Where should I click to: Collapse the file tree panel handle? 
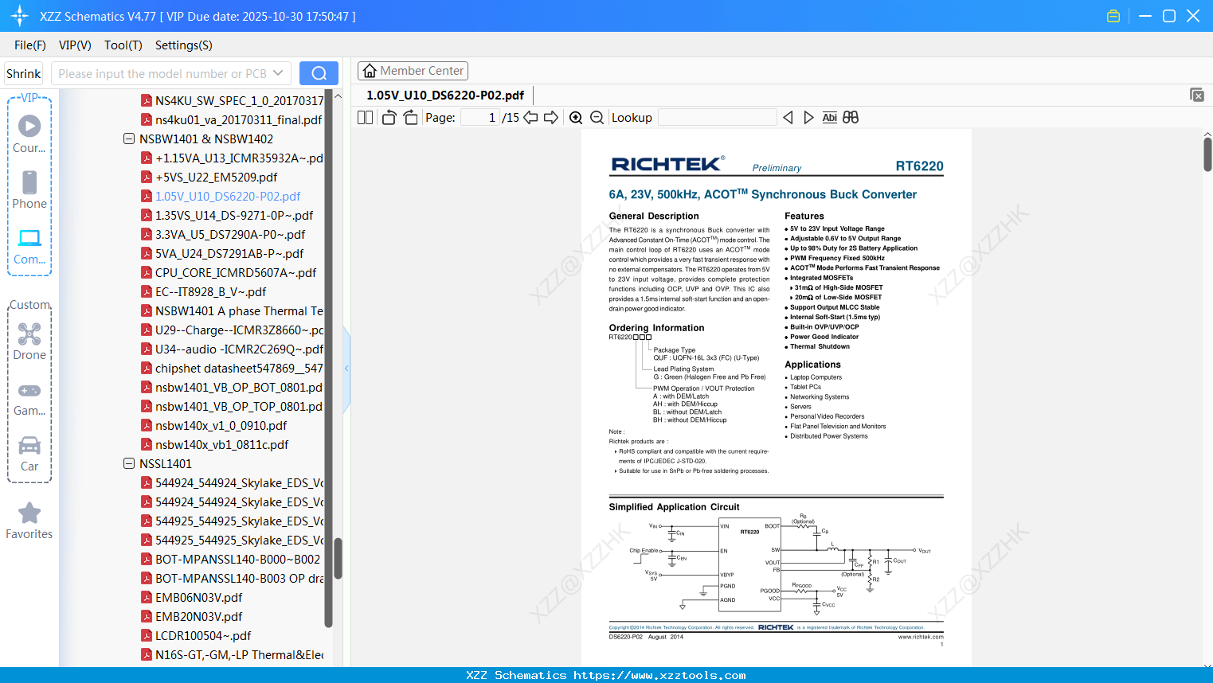346,369
